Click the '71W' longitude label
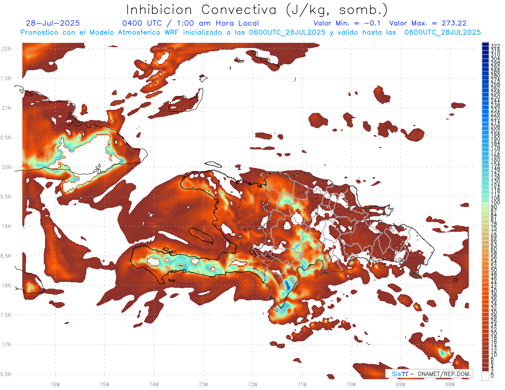Image resolution: width=505 pixels, height=390 pixels. pos(302,384)
